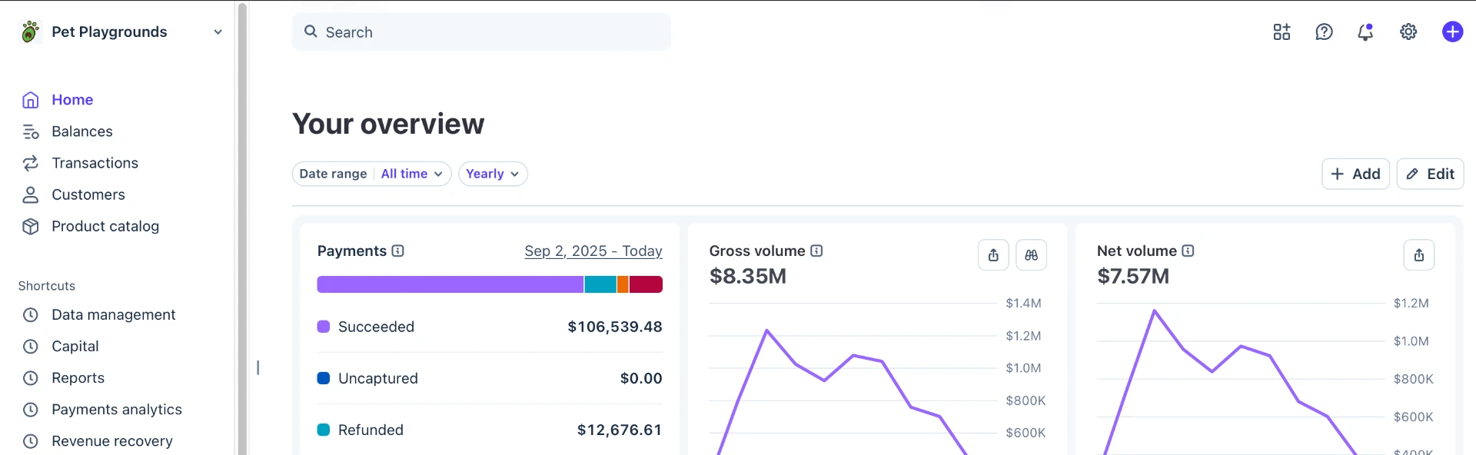Click the Transactions arrows icon

point(31,163)
